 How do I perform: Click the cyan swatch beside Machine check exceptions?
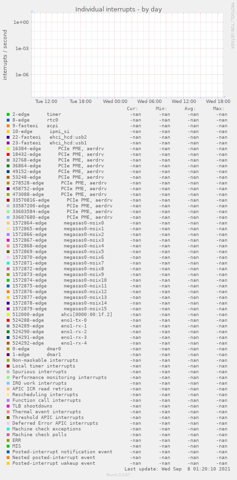coord(8,429)
